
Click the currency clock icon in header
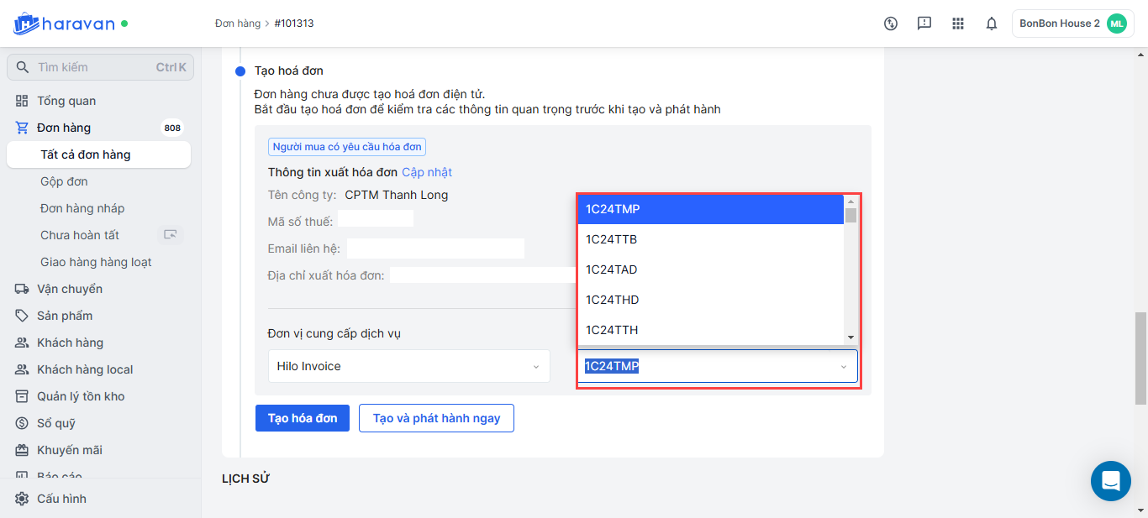(x=891, y=24)
